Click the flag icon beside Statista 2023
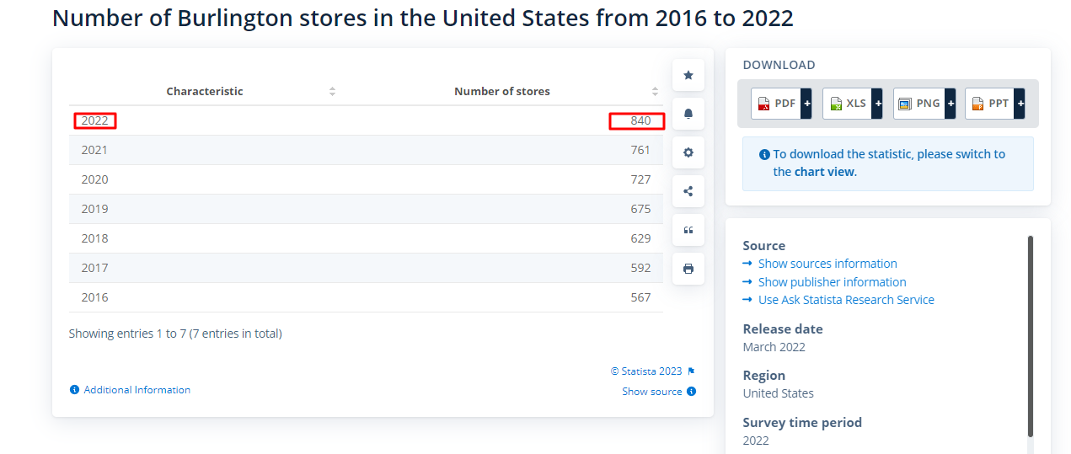1071x454 pixels. point(691,371)
